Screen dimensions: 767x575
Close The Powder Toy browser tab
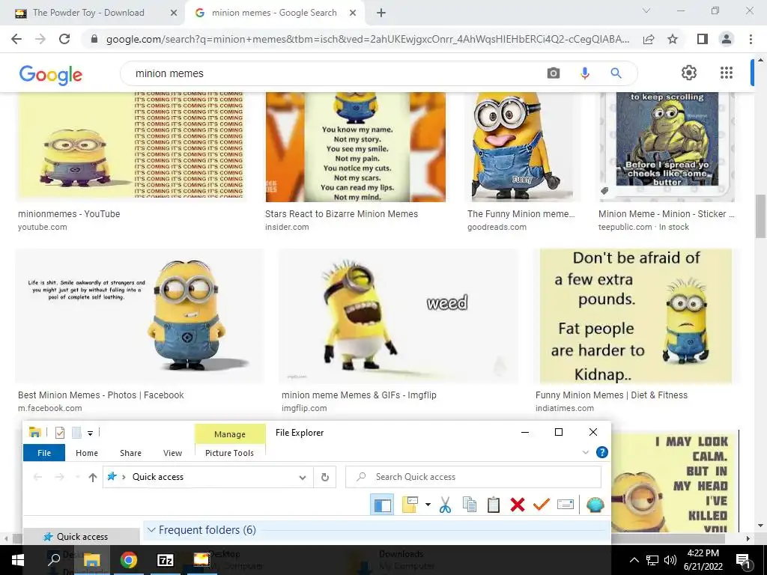tap(173, 13)
